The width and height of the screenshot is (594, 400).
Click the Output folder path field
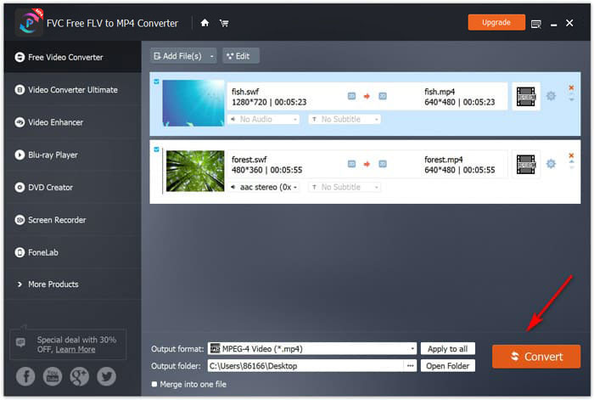click(305, 366)
